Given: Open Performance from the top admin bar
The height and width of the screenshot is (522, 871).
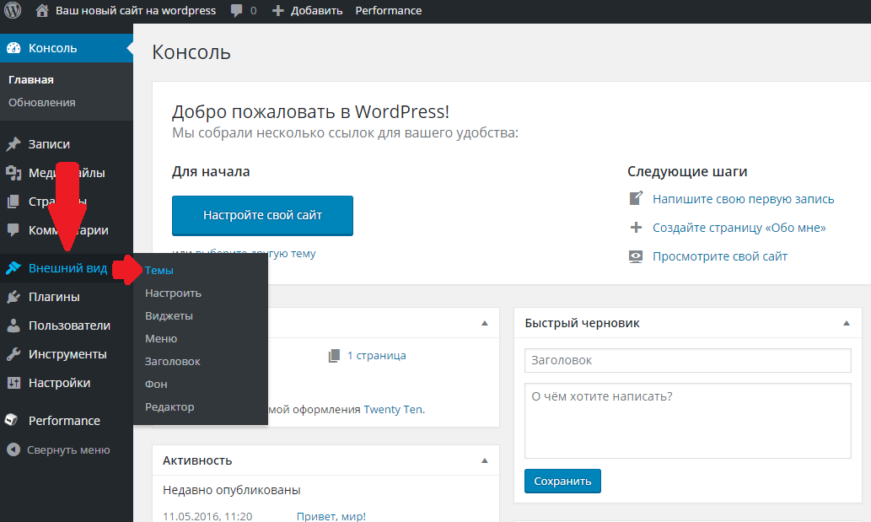Looking at the screenshot, I should tap(388, 10).
